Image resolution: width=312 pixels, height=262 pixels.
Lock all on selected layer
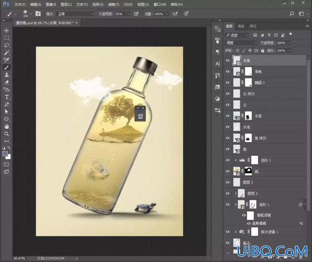262,51
